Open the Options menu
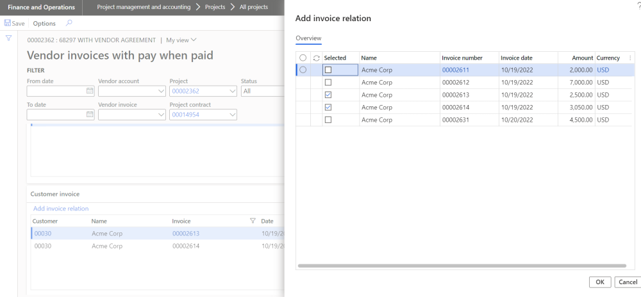The height and width of the screenshot is (297, 641). tap(44, 23)
